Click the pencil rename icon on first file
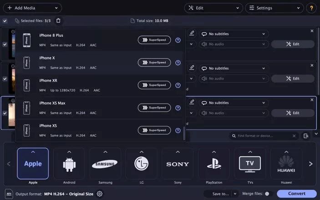The width and height of the screenshot is (320, 200). [x=192, y=33]
